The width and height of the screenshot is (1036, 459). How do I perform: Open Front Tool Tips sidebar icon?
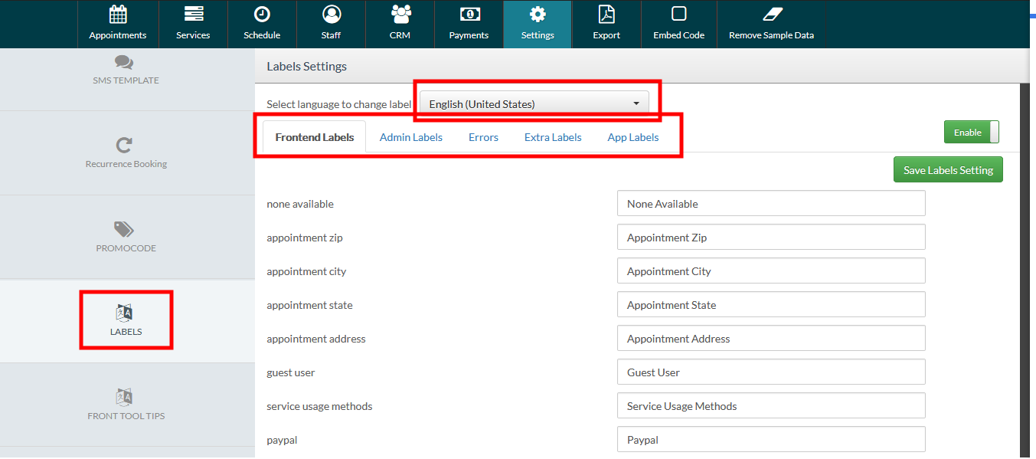[x=125, y=397]
